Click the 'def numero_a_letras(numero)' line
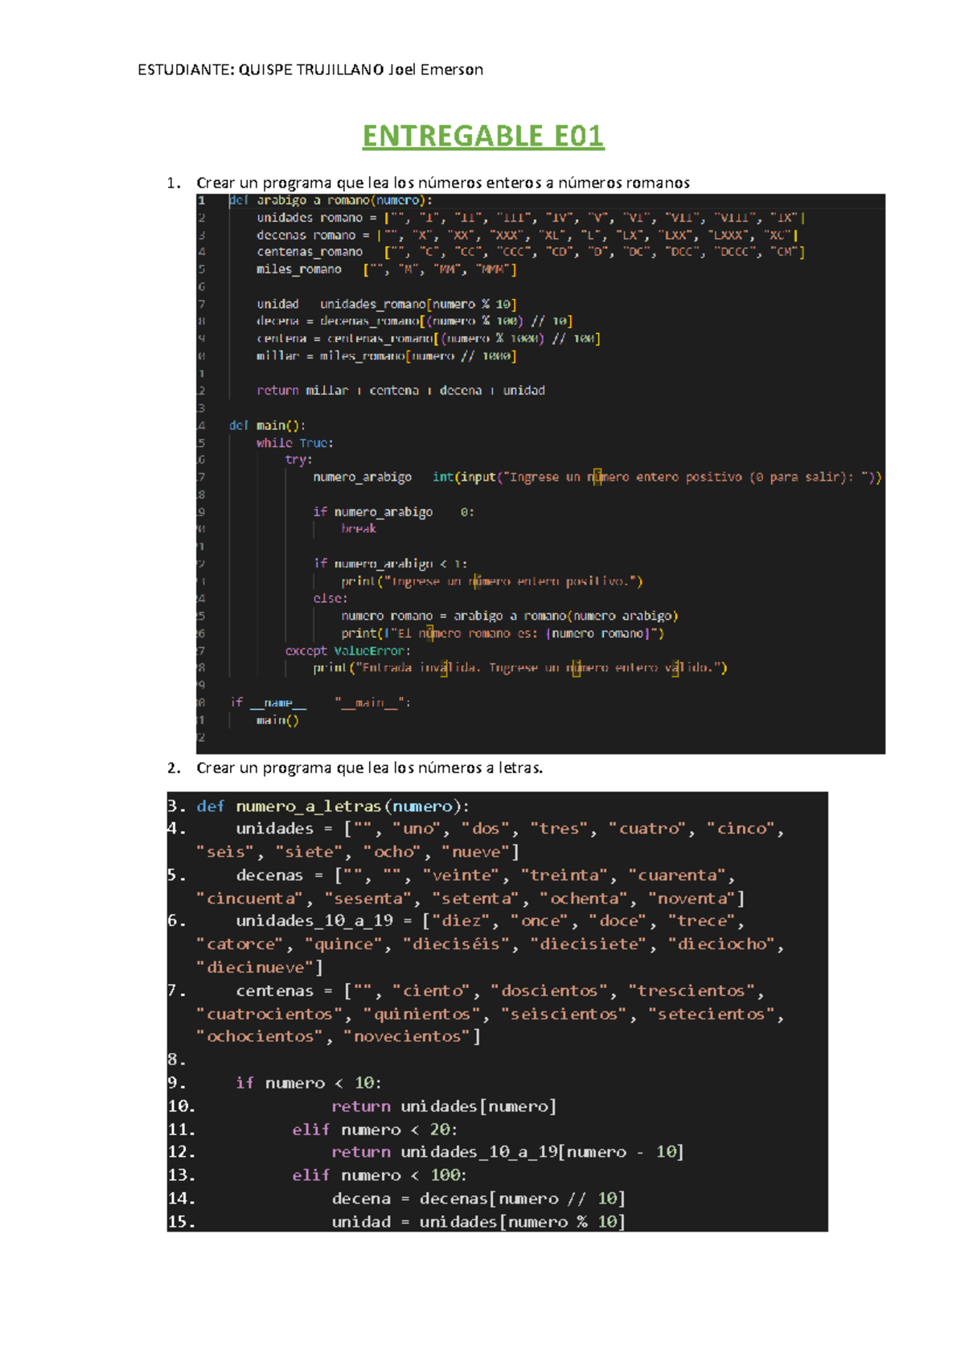Screen dimensions: 965x1365 coord(333,806)
